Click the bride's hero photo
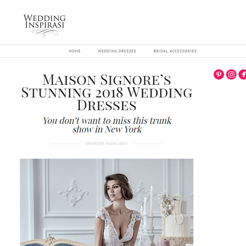The width and height of the screenshot is (246, 246). pos(107,202)
